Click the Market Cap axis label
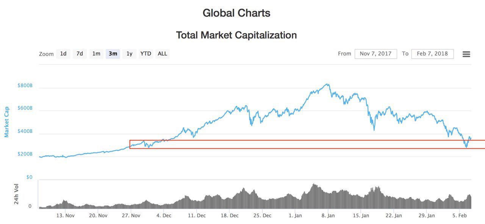This screenshot has height=224, width=485. click(x=6, y=121)
